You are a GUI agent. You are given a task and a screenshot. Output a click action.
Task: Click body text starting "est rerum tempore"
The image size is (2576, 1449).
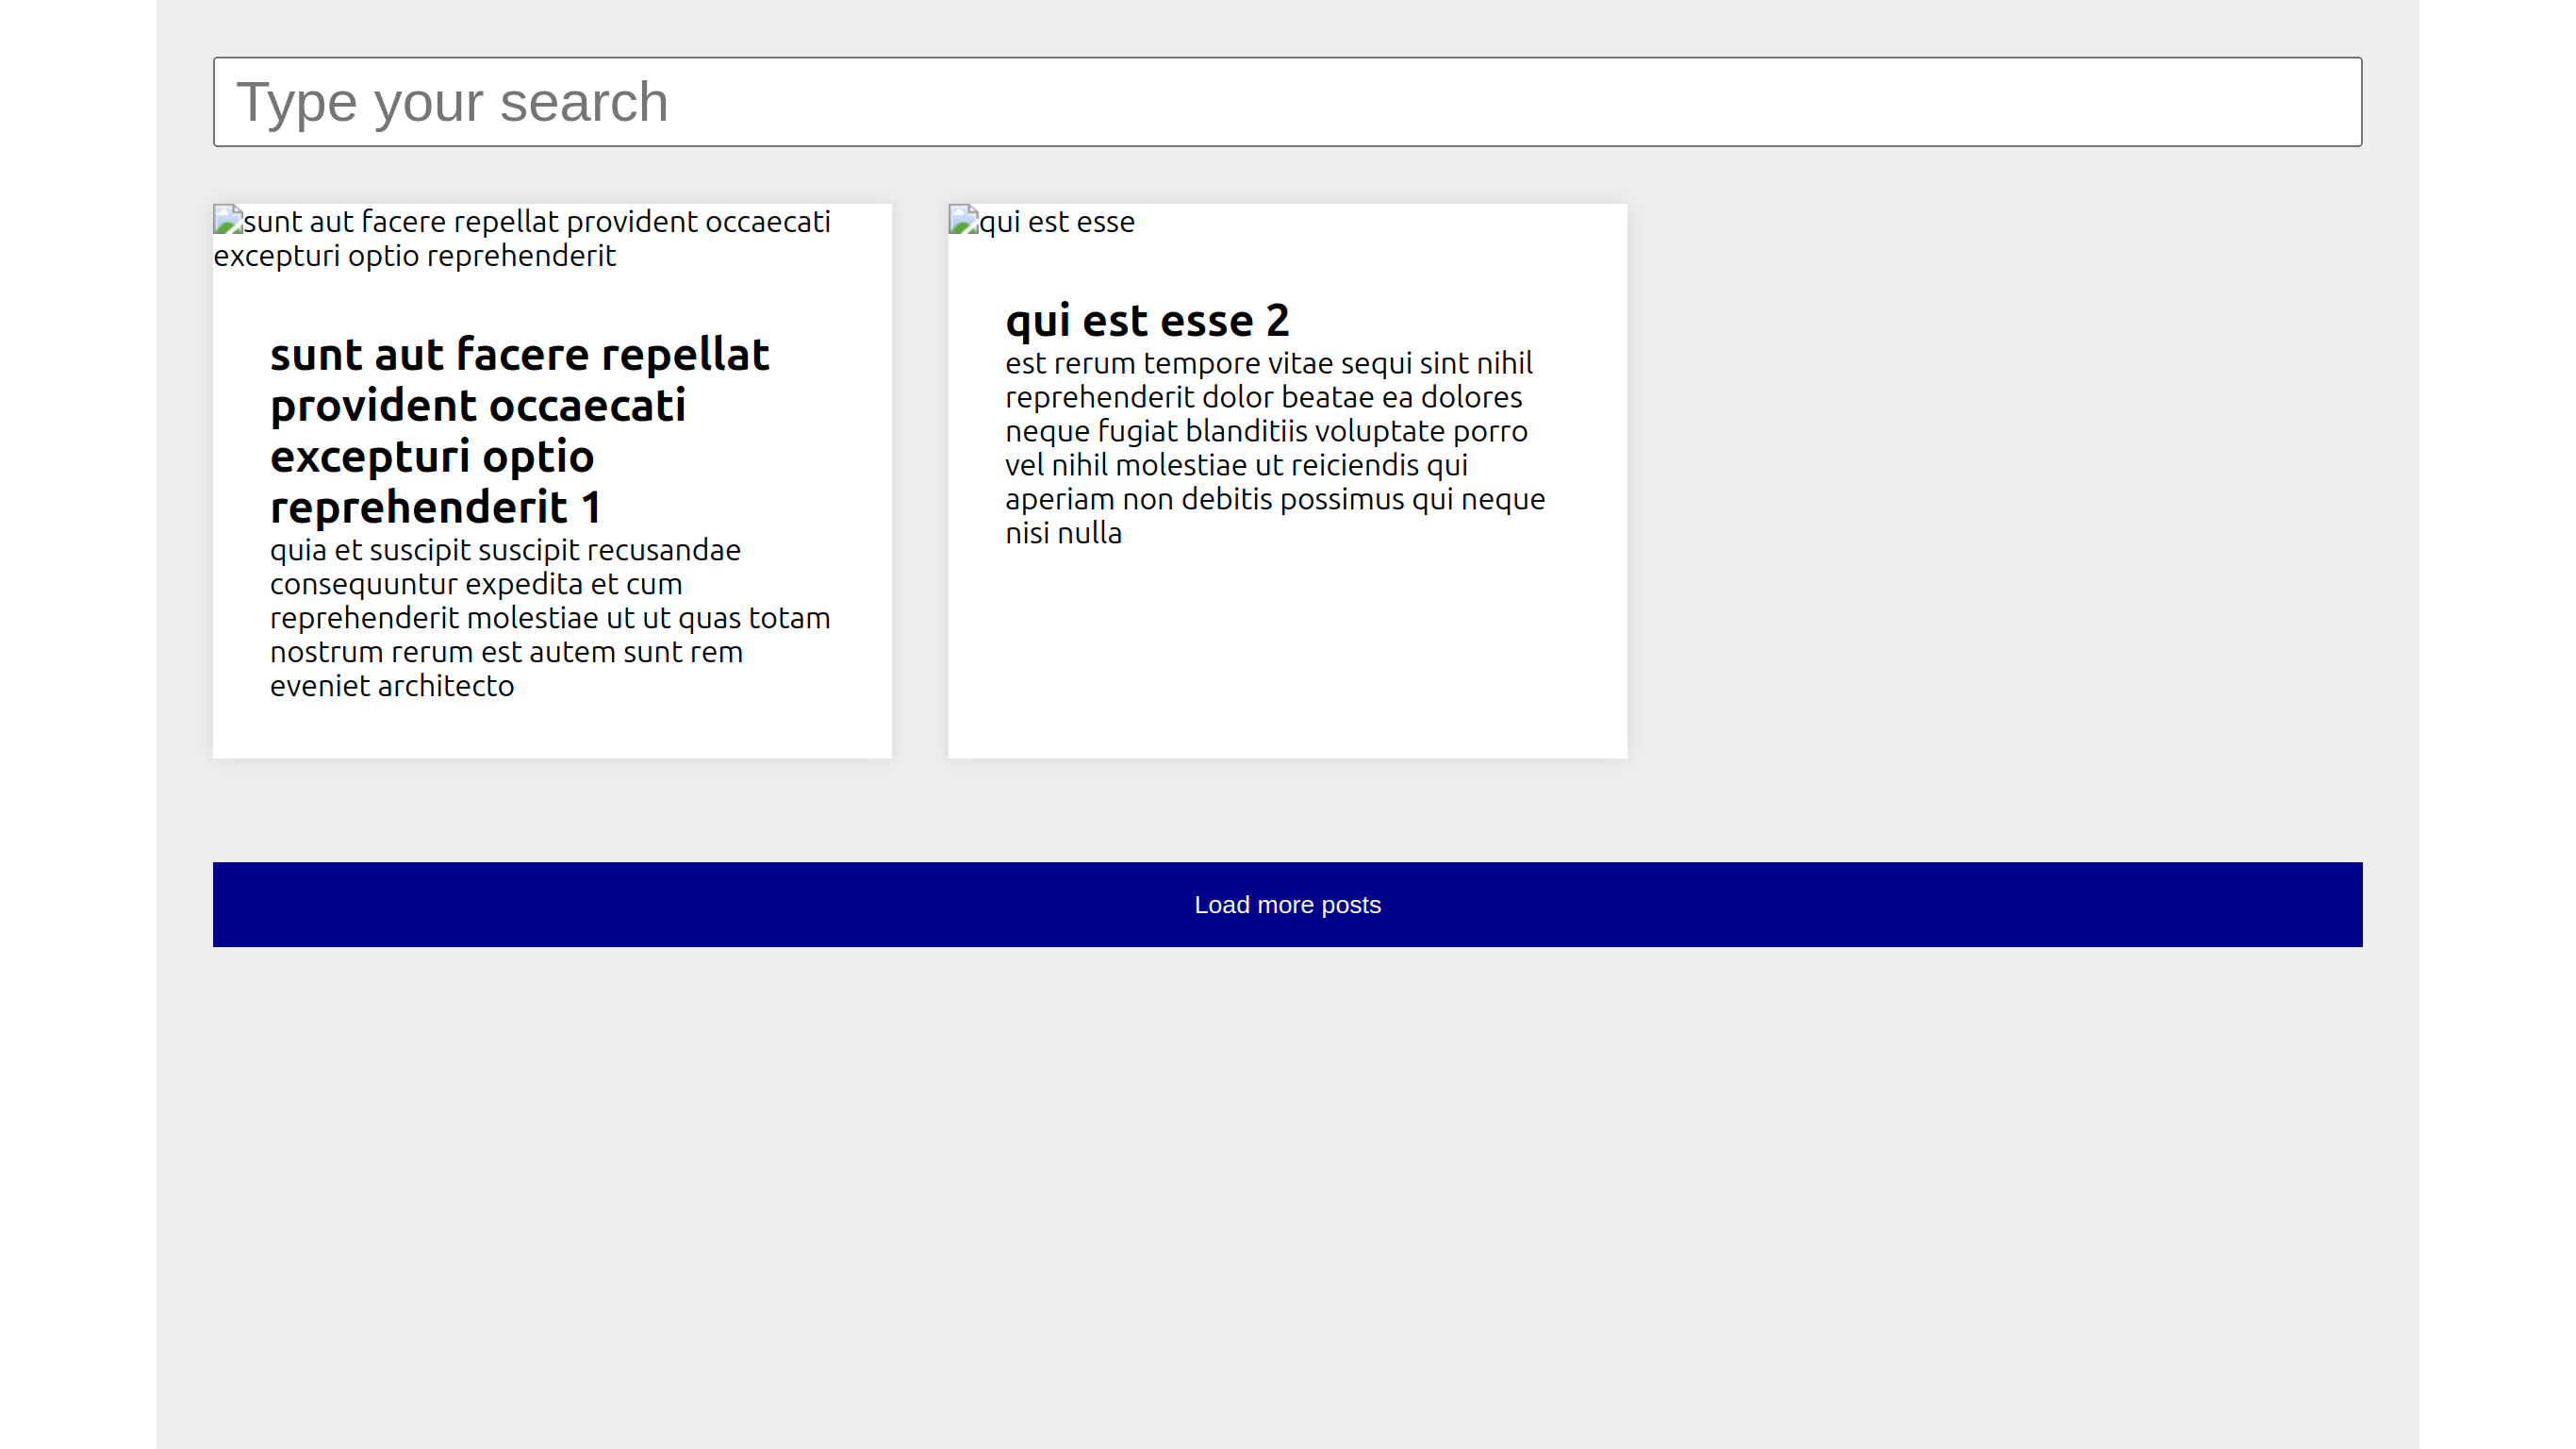(1268, 362)
